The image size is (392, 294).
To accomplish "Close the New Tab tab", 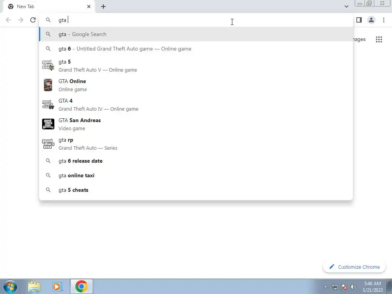I will point(89,7).
